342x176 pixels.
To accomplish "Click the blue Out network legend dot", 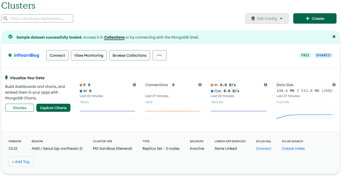I will [212, 91].
